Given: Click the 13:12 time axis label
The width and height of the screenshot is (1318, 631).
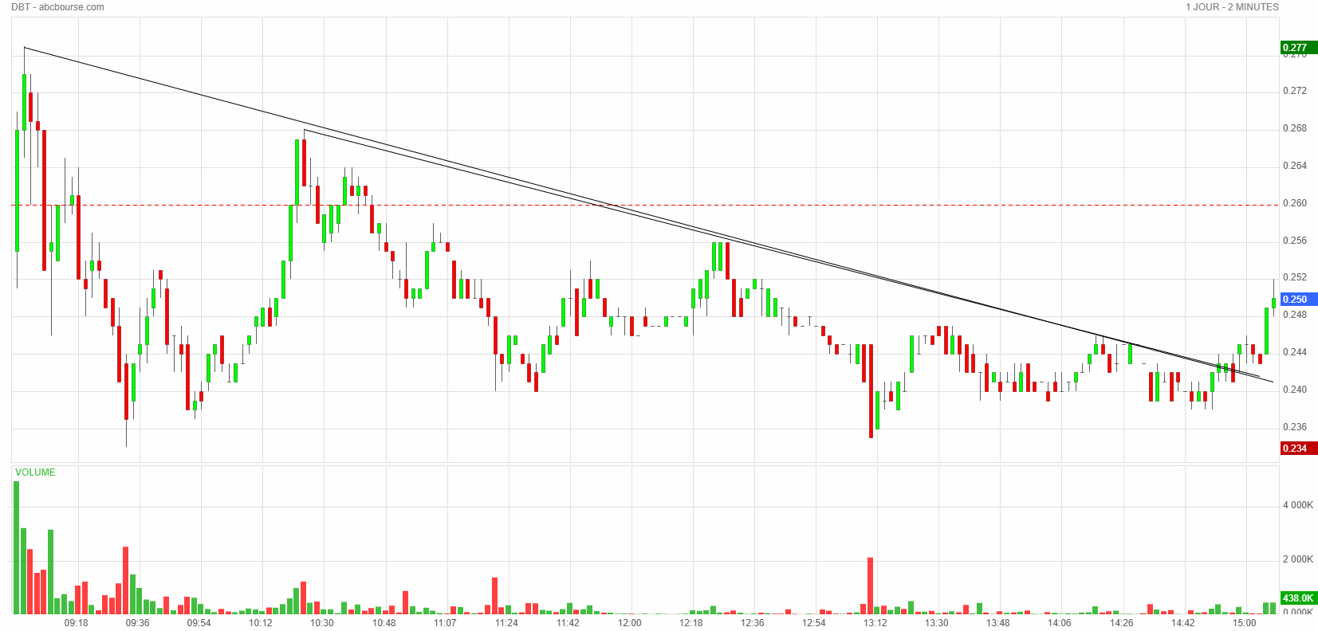Looking at the screenshot, I should (x=875, y=623).
